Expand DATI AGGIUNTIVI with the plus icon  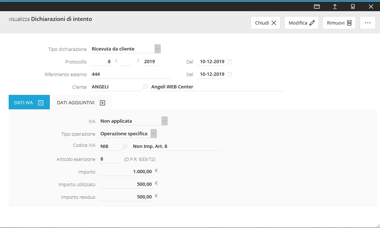(x=103, y=103)
